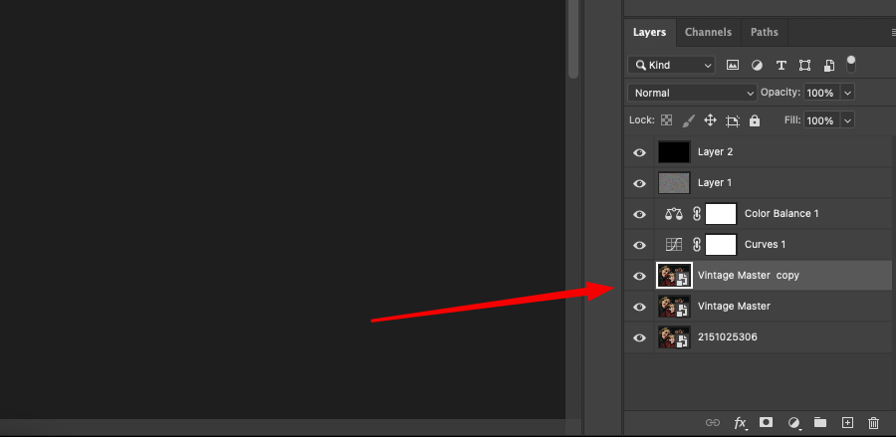Filter for adjustment layers icon
The width and height of the screenshot is (896, 437).
point(757,65)
